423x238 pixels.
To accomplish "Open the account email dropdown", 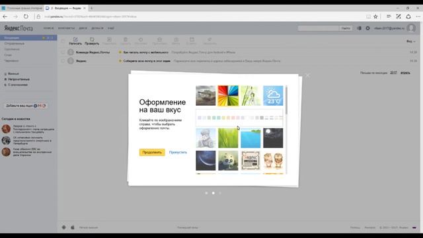I will 389,28.
